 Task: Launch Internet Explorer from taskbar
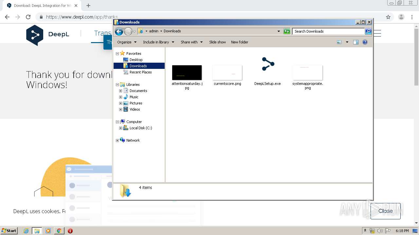tap(26, 231)
